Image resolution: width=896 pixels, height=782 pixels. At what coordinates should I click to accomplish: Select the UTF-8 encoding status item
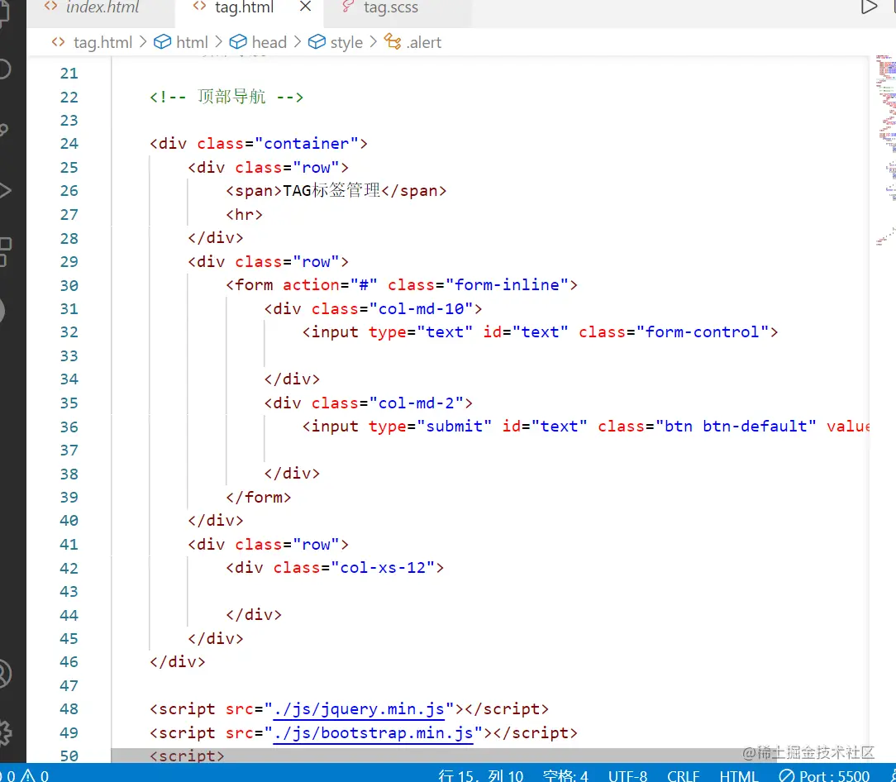point(627,775)
